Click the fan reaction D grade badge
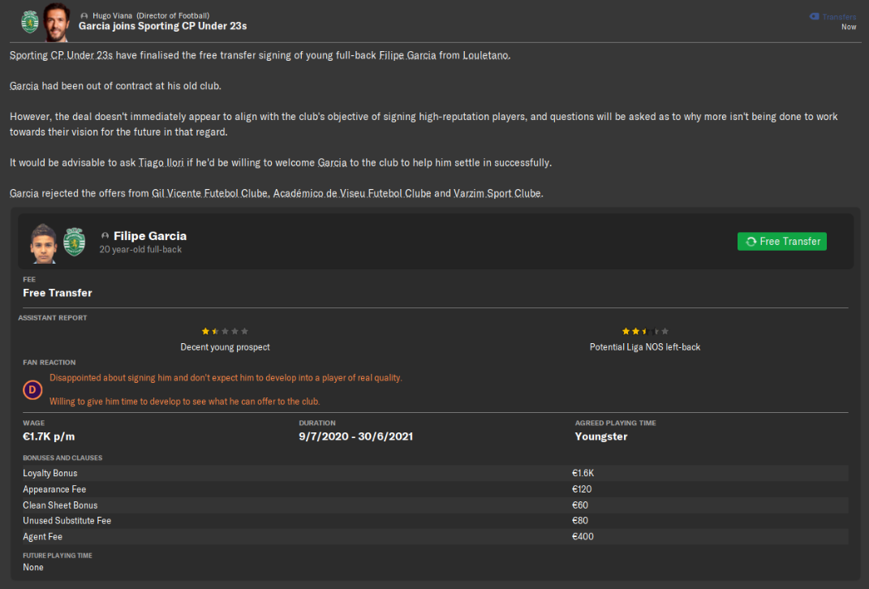The height and width of the screenshot is (589, 869). tap(32, 390)
